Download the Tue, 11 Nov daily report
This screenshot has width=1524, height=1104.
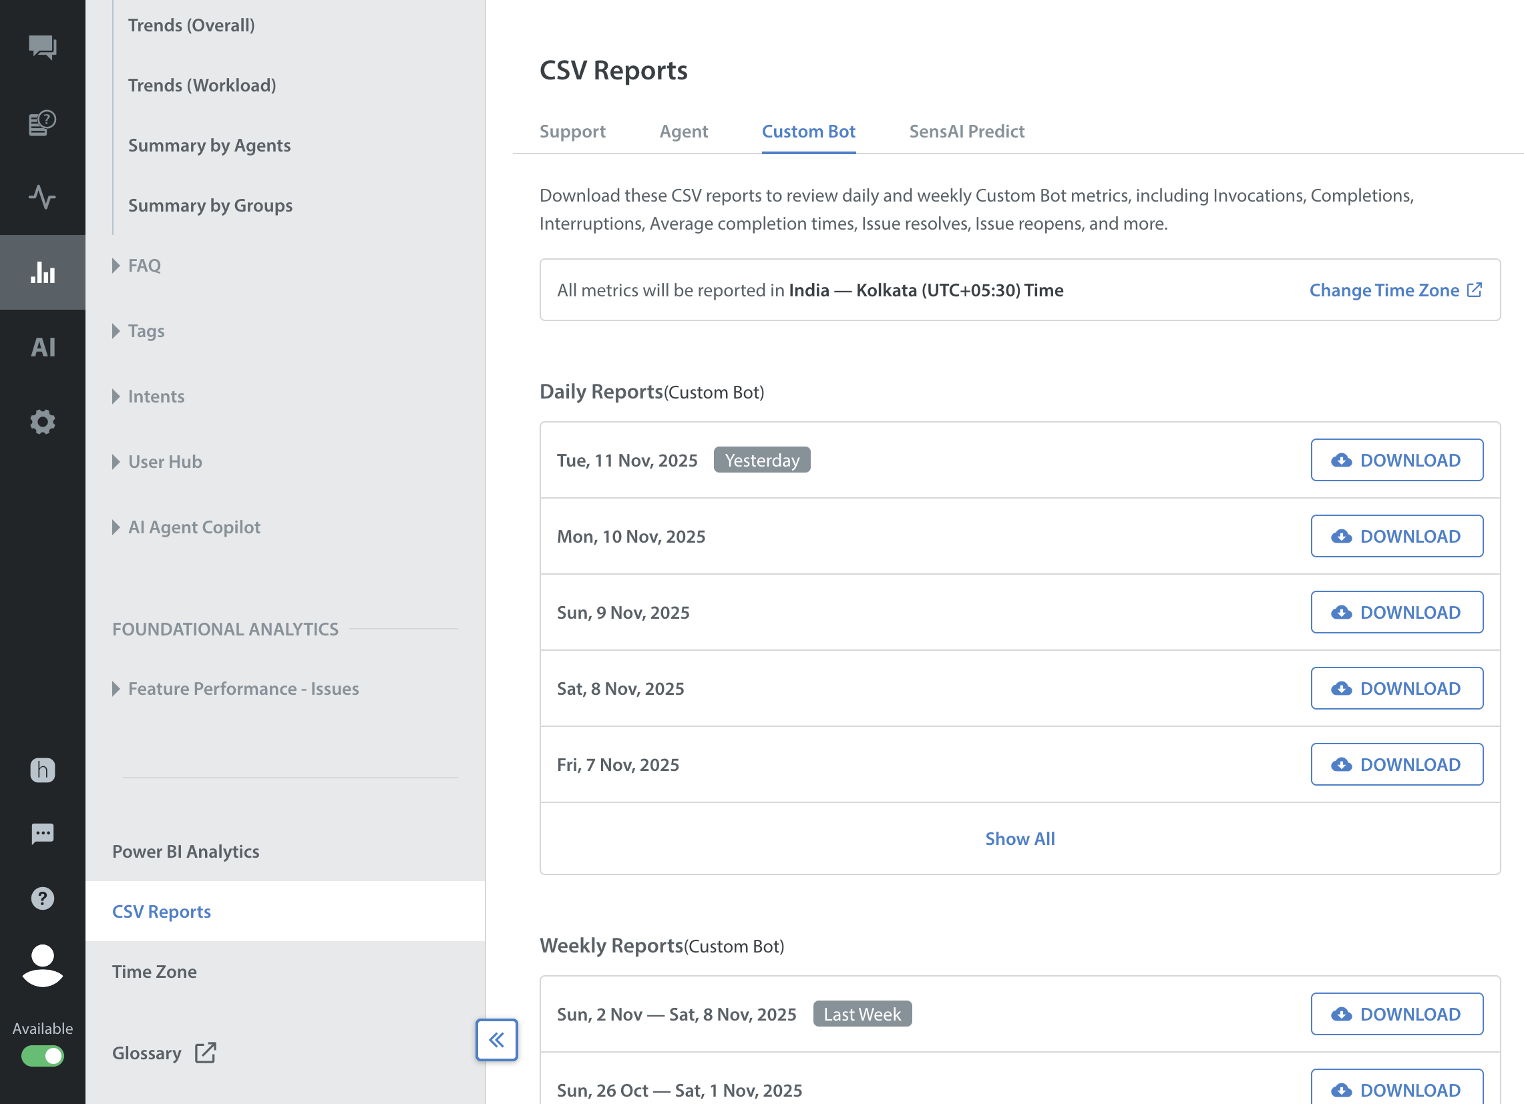(1396, 460)
